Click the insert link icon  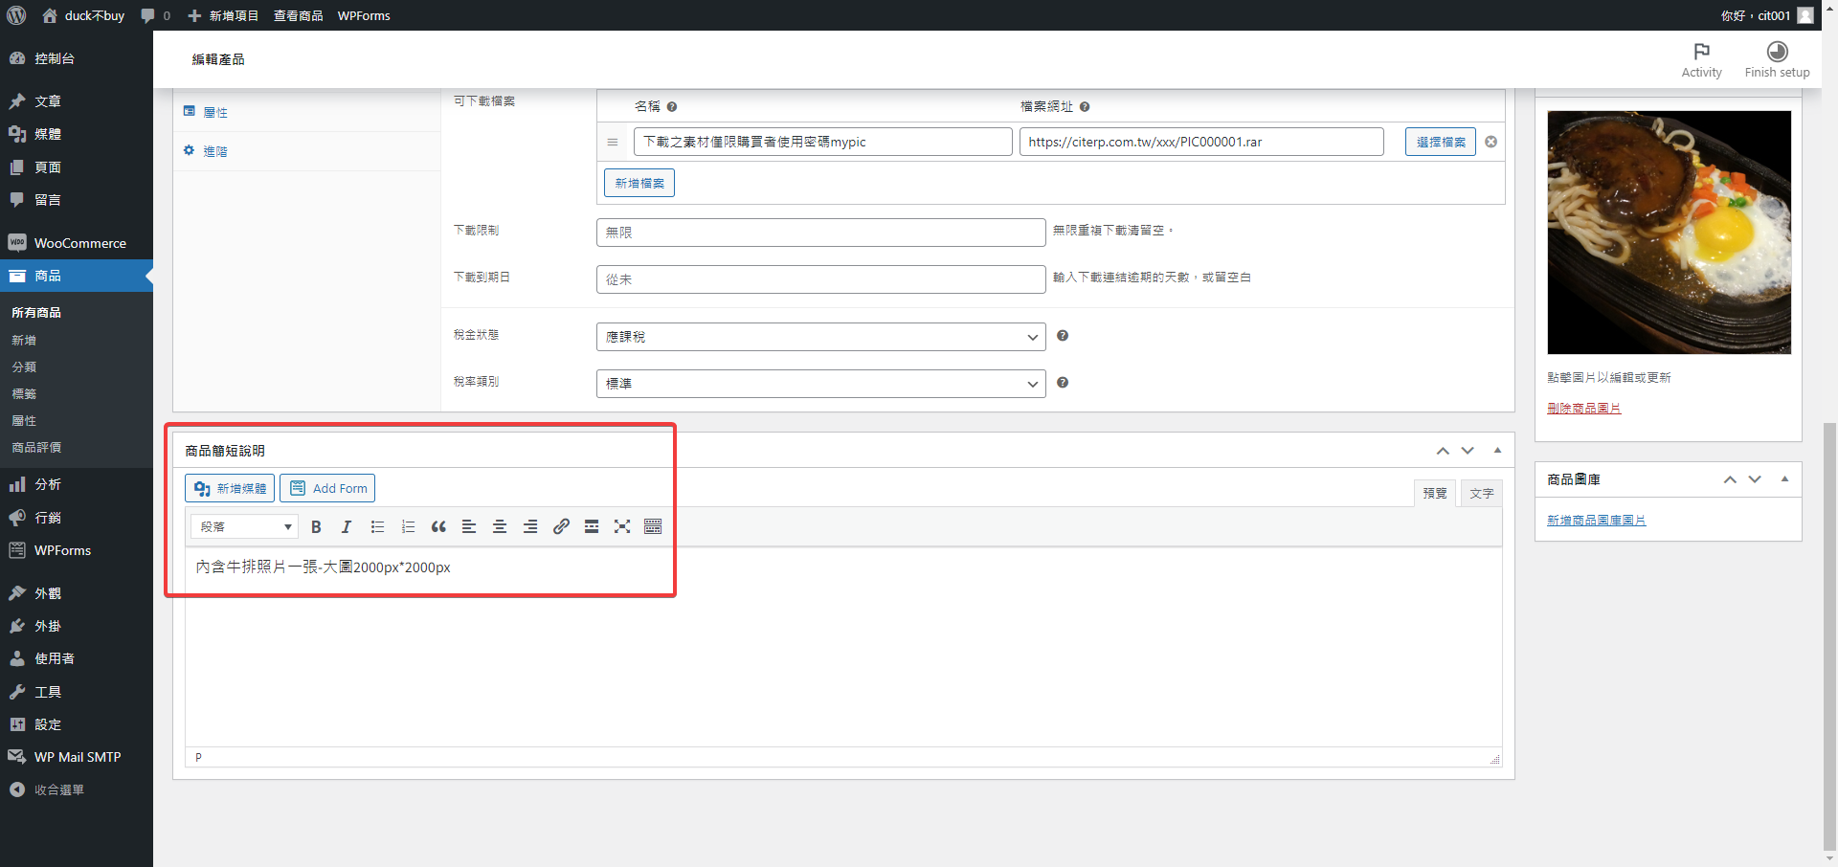[x=561, y=527]
